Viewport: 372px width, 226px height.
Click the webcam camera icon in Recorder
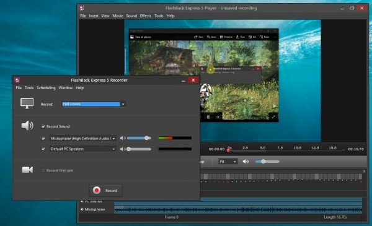click(x=27, y=170)
